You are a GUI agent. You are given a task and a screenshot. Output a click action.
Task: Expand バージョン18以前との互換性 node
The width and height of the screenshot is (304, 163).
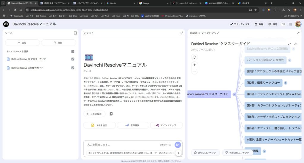tap(290, 60)
